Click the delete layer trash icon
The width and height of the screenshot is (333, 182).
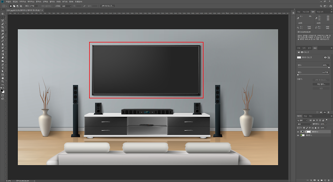click(x=329, y=180)
